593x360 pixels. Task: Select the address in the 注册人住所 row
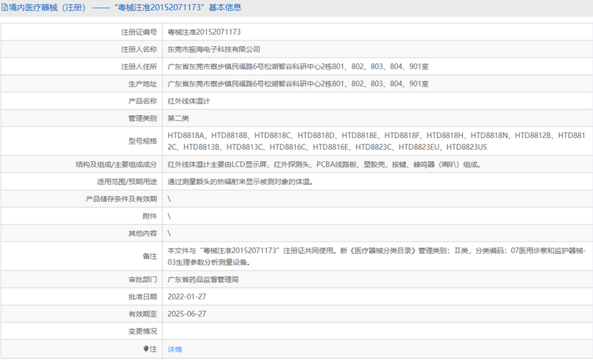point(298,66)
